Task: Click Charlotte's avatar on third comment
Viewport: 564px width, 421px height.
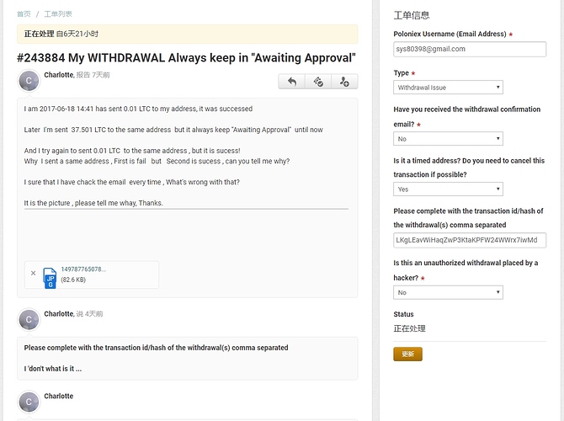Action: pos(29,402)
